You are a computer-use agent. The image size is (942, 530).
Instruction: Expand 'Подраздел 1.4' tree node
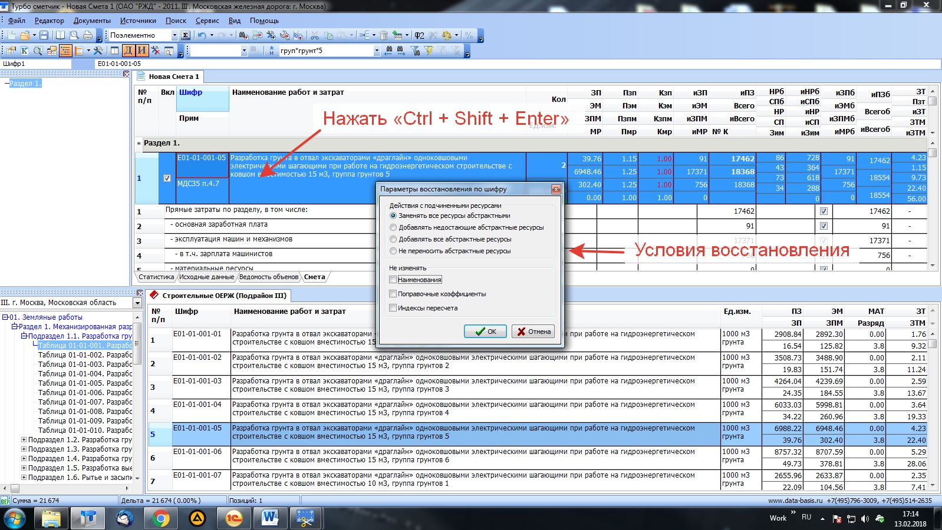24,459
